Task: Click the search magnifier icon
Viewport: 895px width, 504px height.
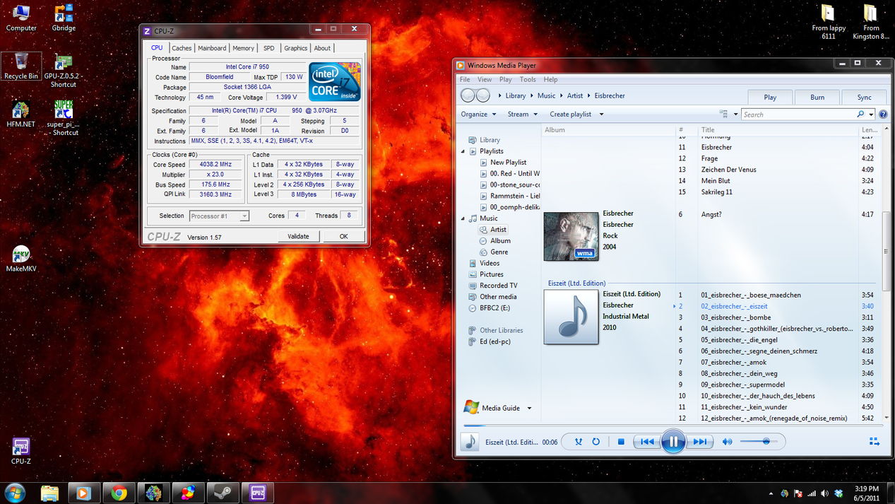Action: [860, 115]
